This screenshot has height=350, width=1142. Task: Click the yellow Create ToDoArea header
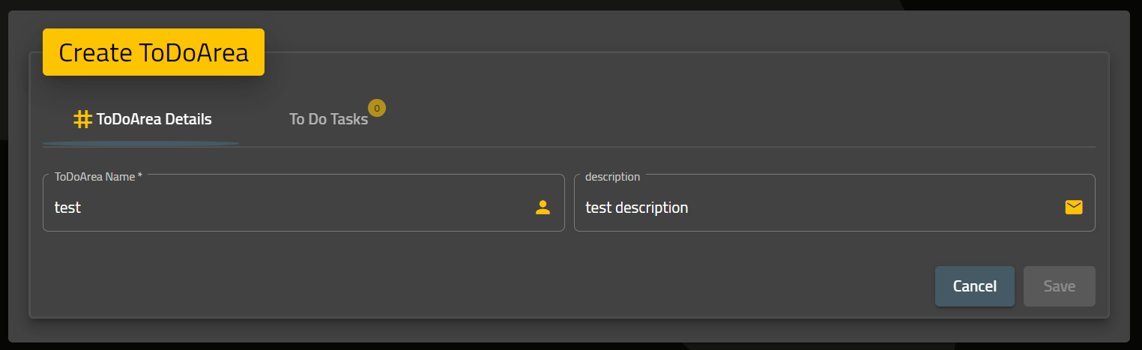point(154,52)
